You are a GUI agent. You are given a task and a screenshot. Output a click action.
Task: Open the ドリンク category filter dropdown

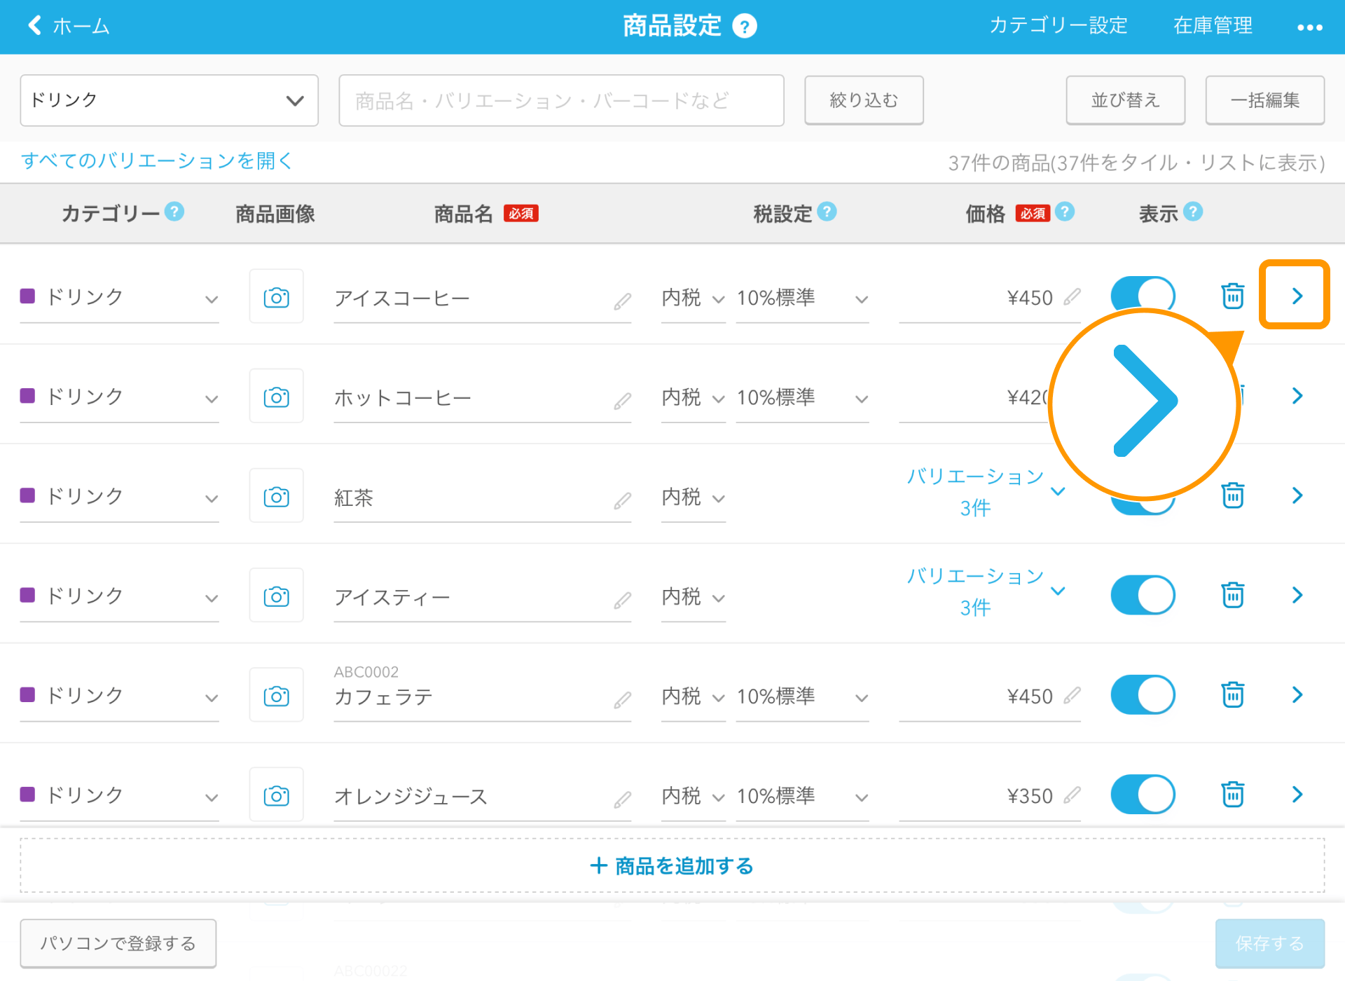pyautogui.click(x=170, y=100)
